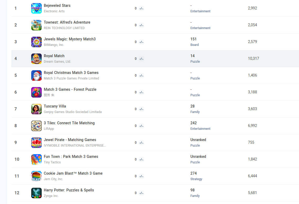
Task: Open the Jewel Pirate - Matching Games link
Action: [70, 140]
